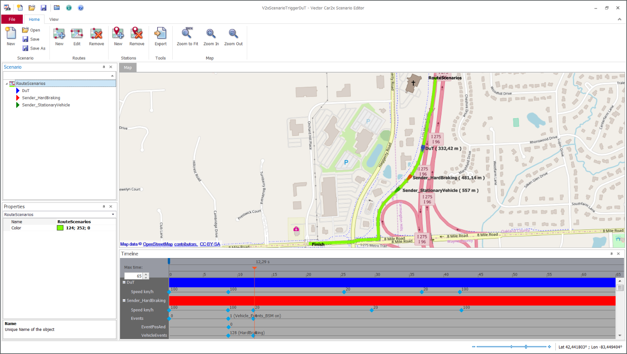Click the quick-access new file icon
Screen dimensions: 627x354
[x=20, y=7]
